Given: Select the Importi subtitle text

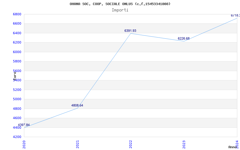Looking at the screenshot, I should (x=120, y=10).
